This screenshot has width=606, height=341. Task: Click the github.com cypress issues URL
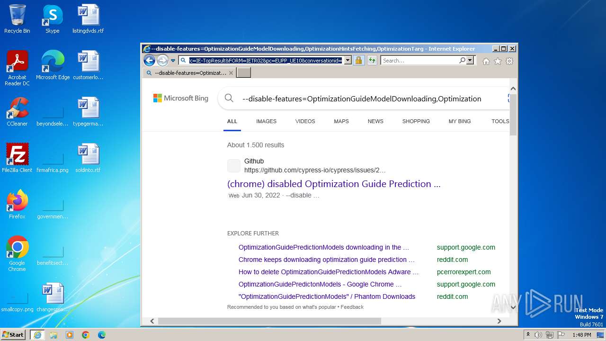pos(315,170)
